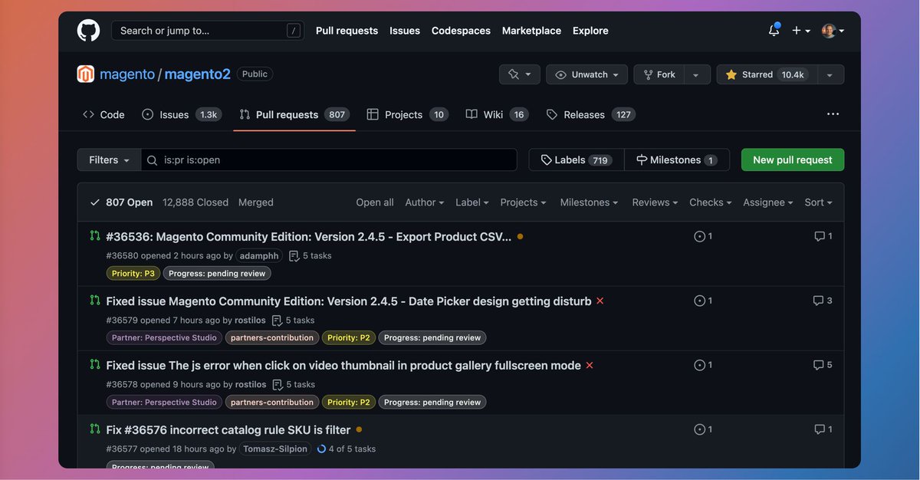Select the Pull requests repository tab
Screen dimensions: 920x480
(x=294, y=114)
